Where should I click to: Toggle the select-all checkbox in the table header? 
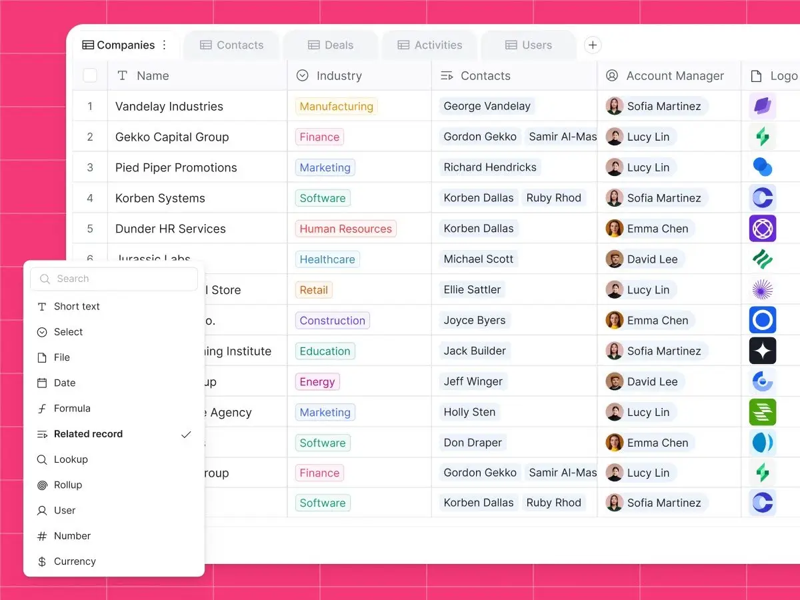[90, 75]
